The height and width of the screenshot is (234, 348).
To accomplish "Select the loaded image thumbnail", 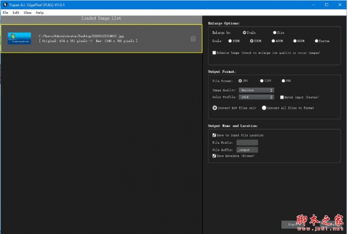I will [x=19, y=39].
